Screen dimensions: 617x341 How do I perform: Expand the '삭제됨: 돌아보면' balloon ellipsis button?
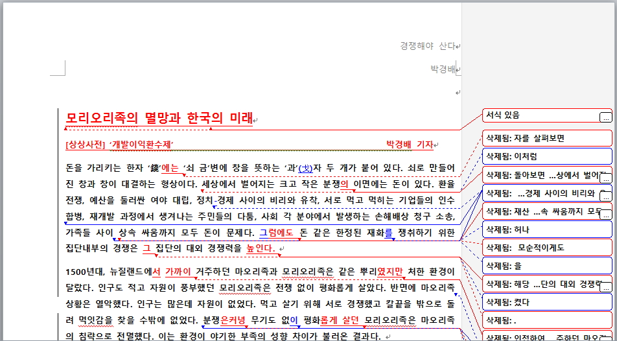pyautogui.click(x=605, y=178)
